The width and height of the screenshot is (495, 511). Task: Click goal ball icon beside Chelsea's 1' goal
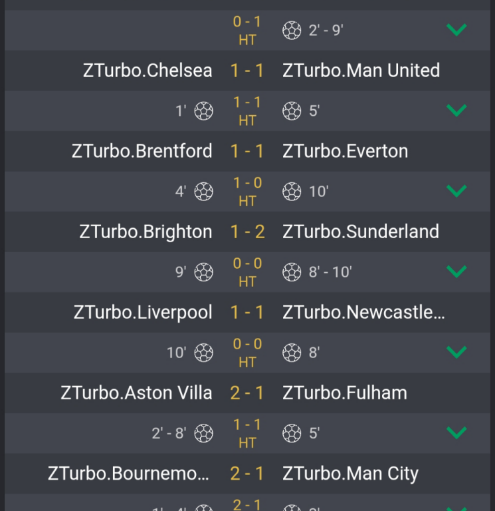[x=203, y=111]
